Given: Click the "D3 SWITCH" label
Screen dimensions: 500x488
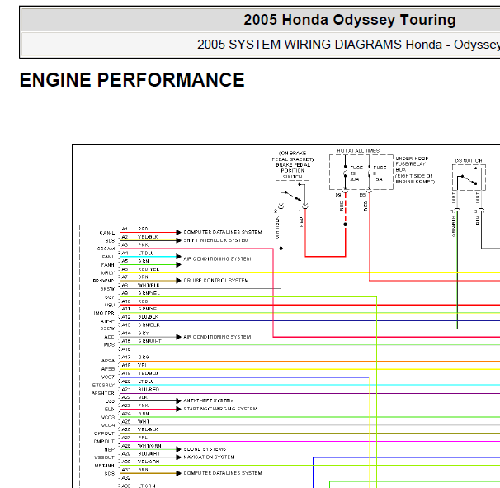Looking at the screenshot, I should click(x=469, y=160).
